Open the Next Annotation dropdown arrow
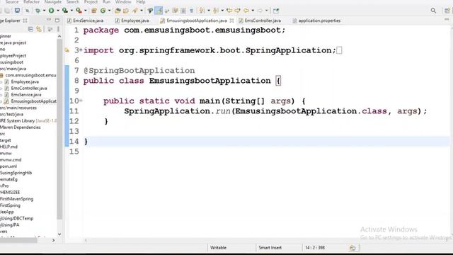The height and width of the screenshot is (255, 453). 209,11
